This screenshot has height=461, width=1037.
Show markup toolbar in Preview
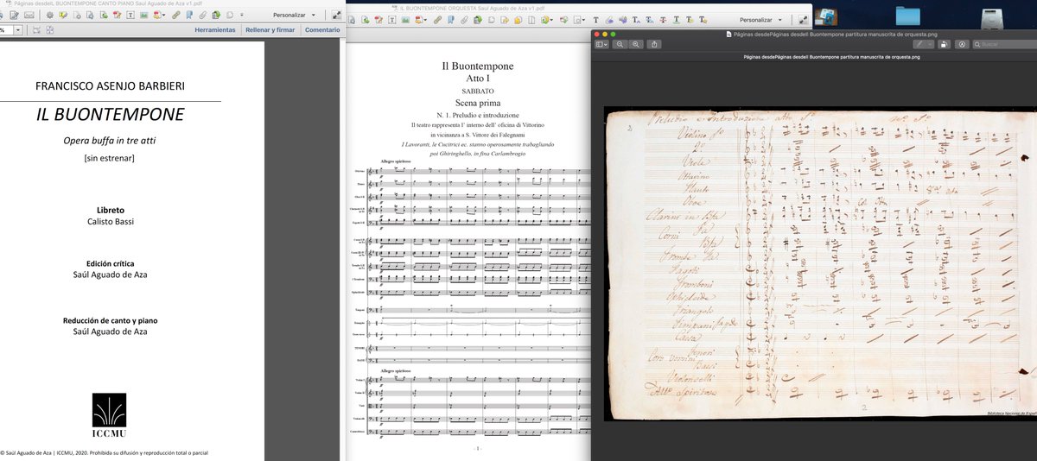[x=962, y=44]
